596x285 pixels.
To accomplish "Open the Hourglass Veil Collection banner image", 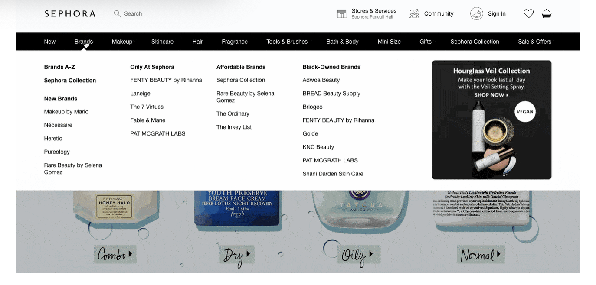I will pyautogui.click(x=491, y=120).
